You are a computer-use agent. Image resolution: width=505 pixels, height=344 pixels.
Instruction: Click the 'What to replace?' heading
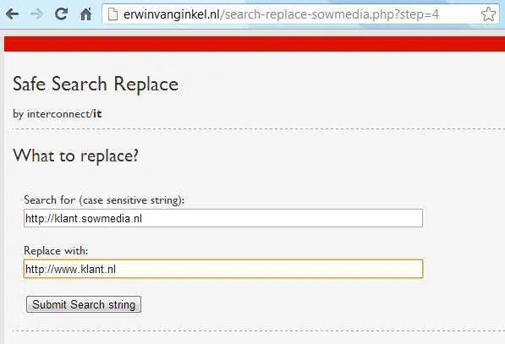(75, 156)
